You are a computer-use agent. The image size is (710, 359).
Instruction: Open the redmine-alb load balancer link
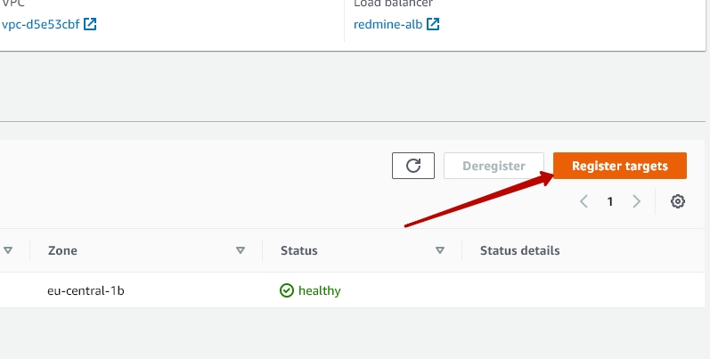pyautogui.click(x=388, y=24)
